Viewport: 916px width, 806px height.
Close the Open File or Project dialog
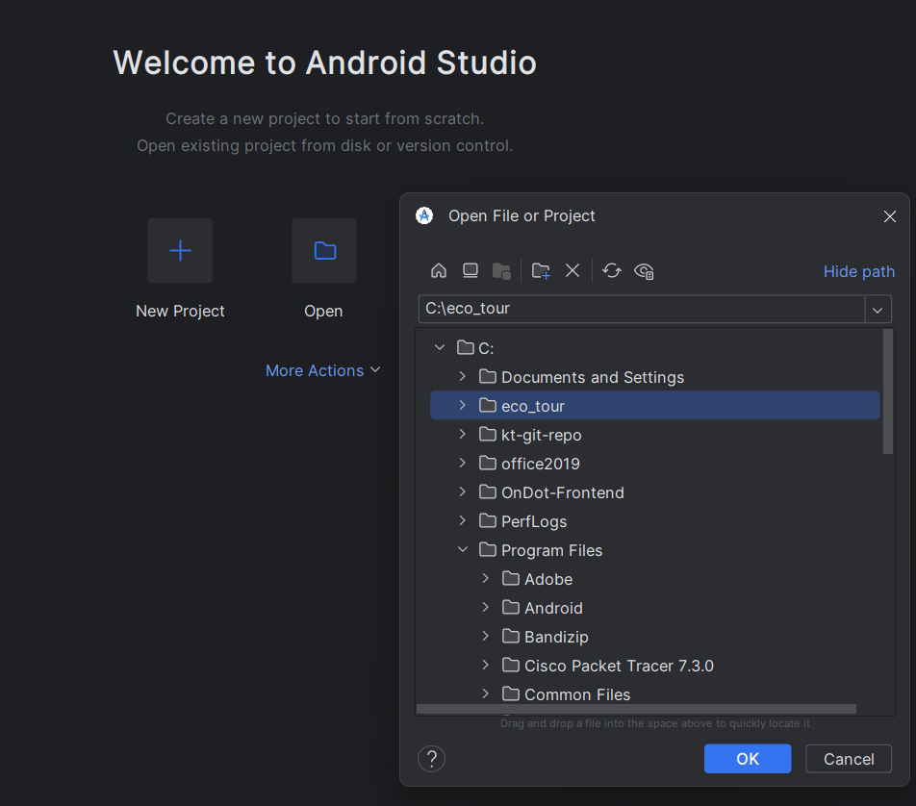(890, 216)
